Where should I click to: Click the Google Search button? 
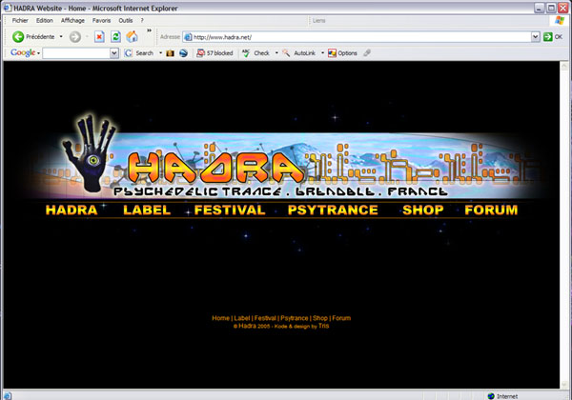[x=139, y=53]
